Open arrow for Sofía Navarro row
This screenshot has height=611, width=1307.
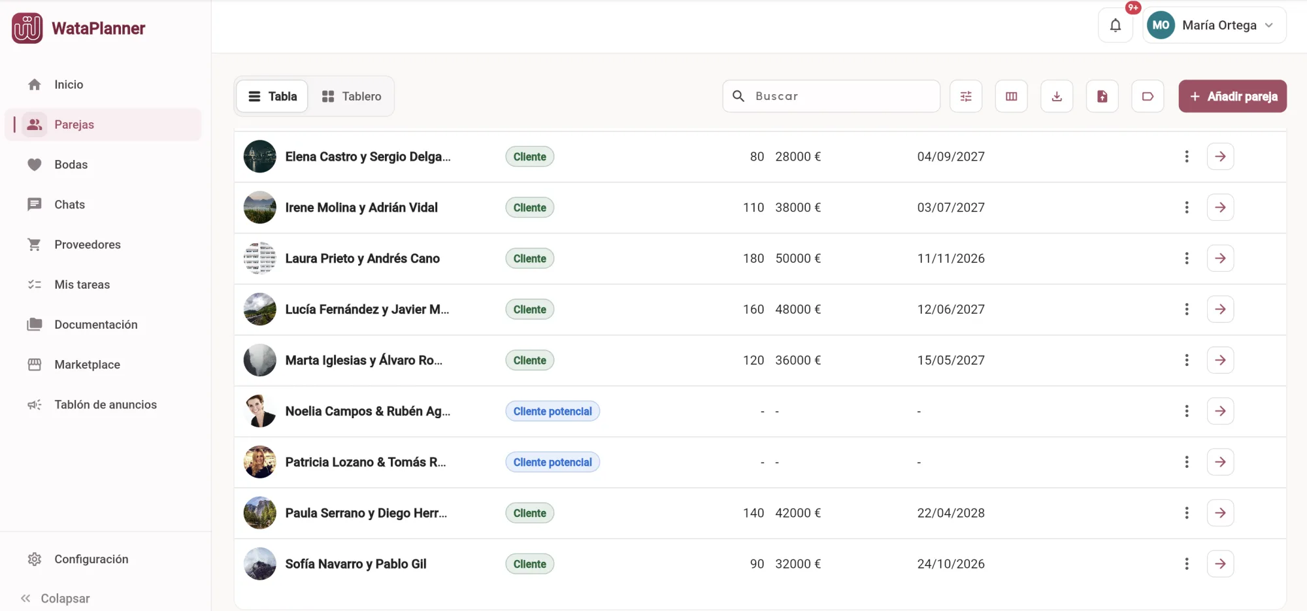point(1220,564)
